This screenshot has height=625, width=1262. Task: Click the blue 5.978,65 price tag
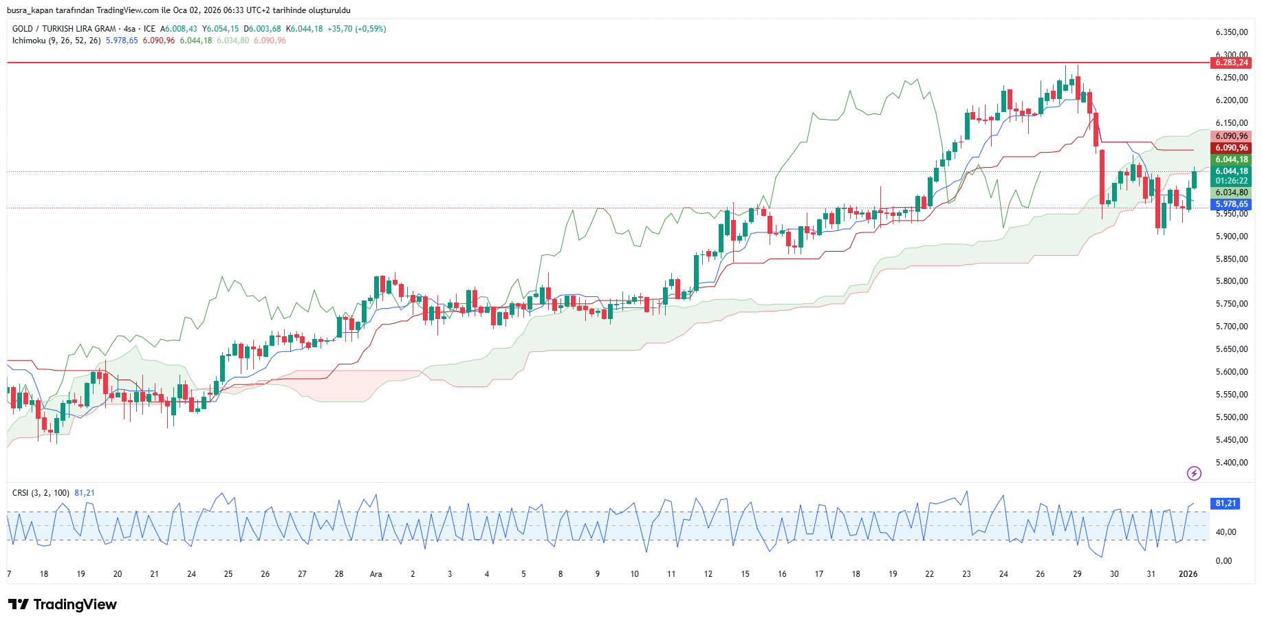(x=1231, y=204)
